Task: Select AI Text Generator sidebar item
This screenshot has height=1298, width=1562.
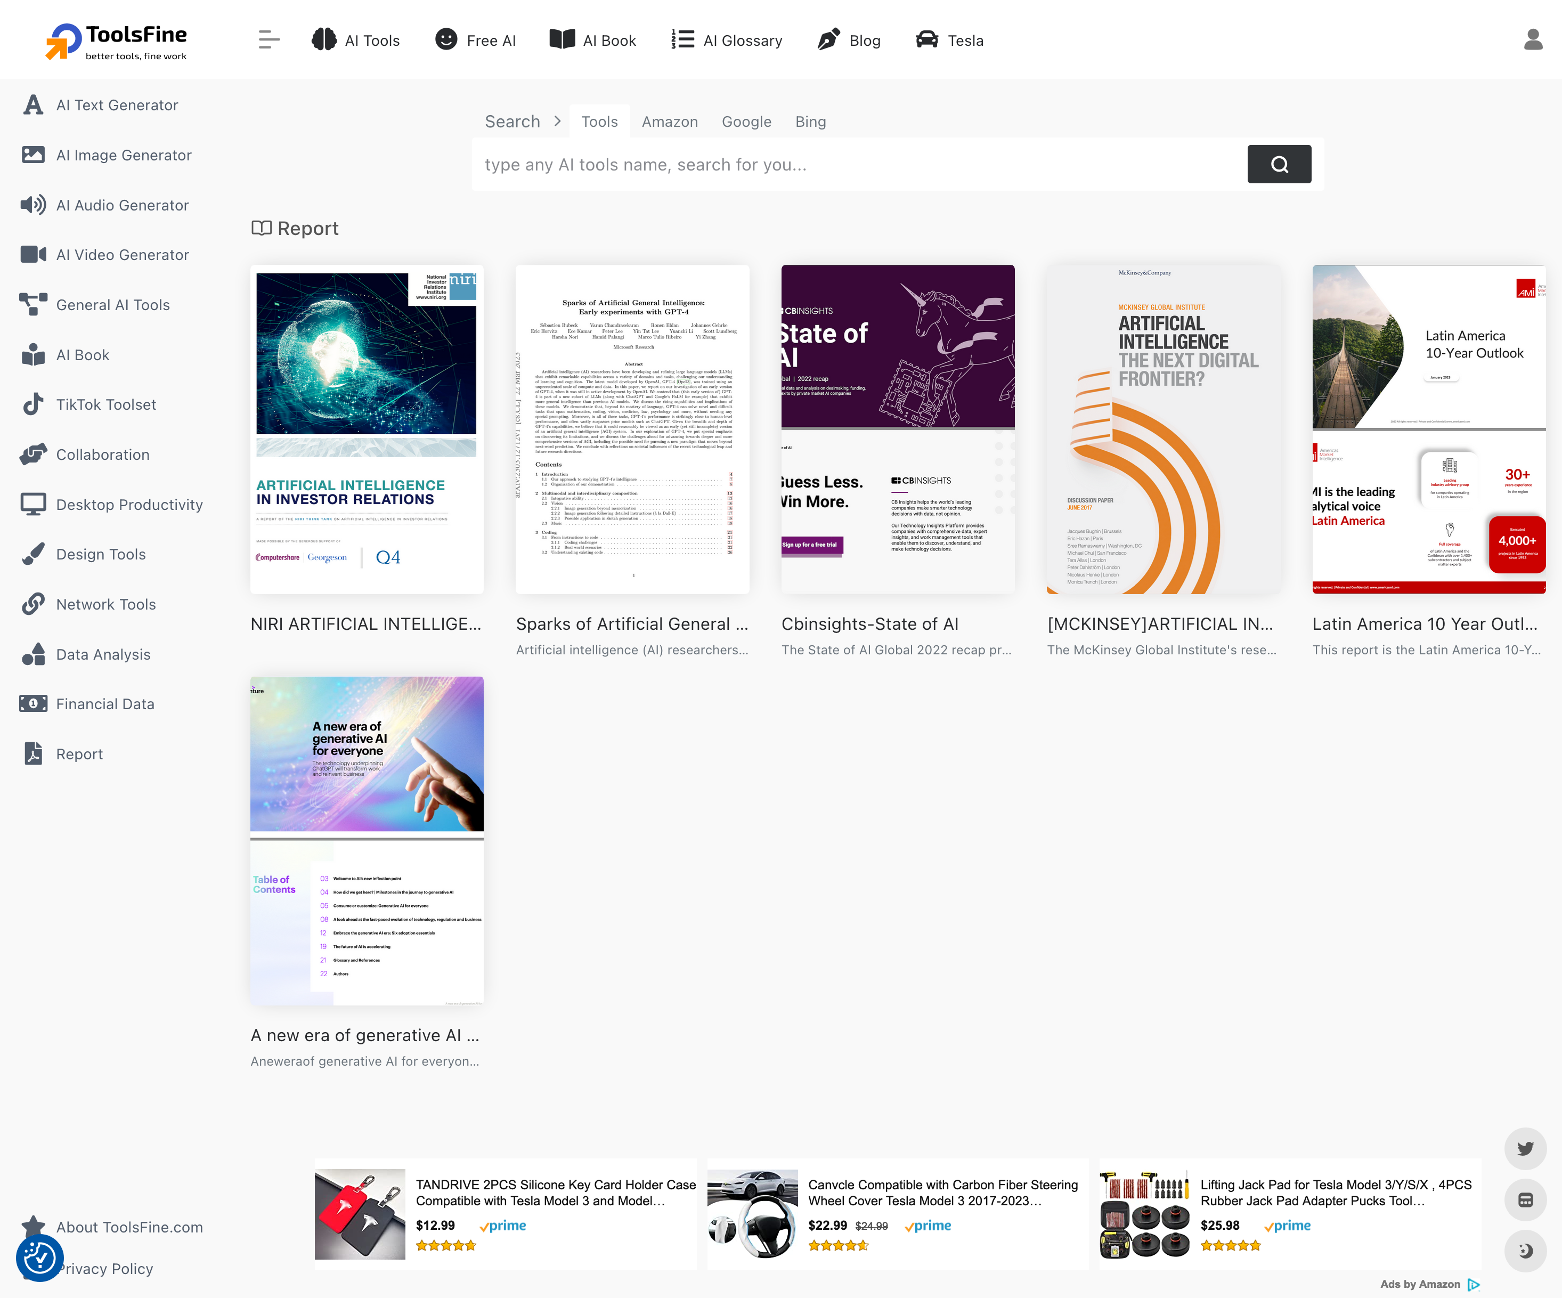Action: 117,105
